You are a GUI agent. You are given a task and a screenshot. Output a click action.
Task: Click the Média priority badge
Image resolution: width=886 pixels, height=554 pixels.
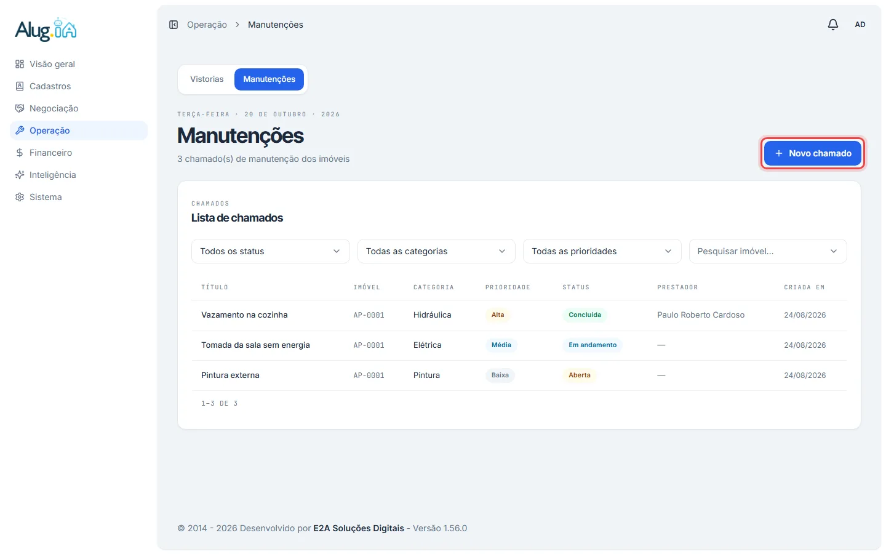[x=501, y=345]
